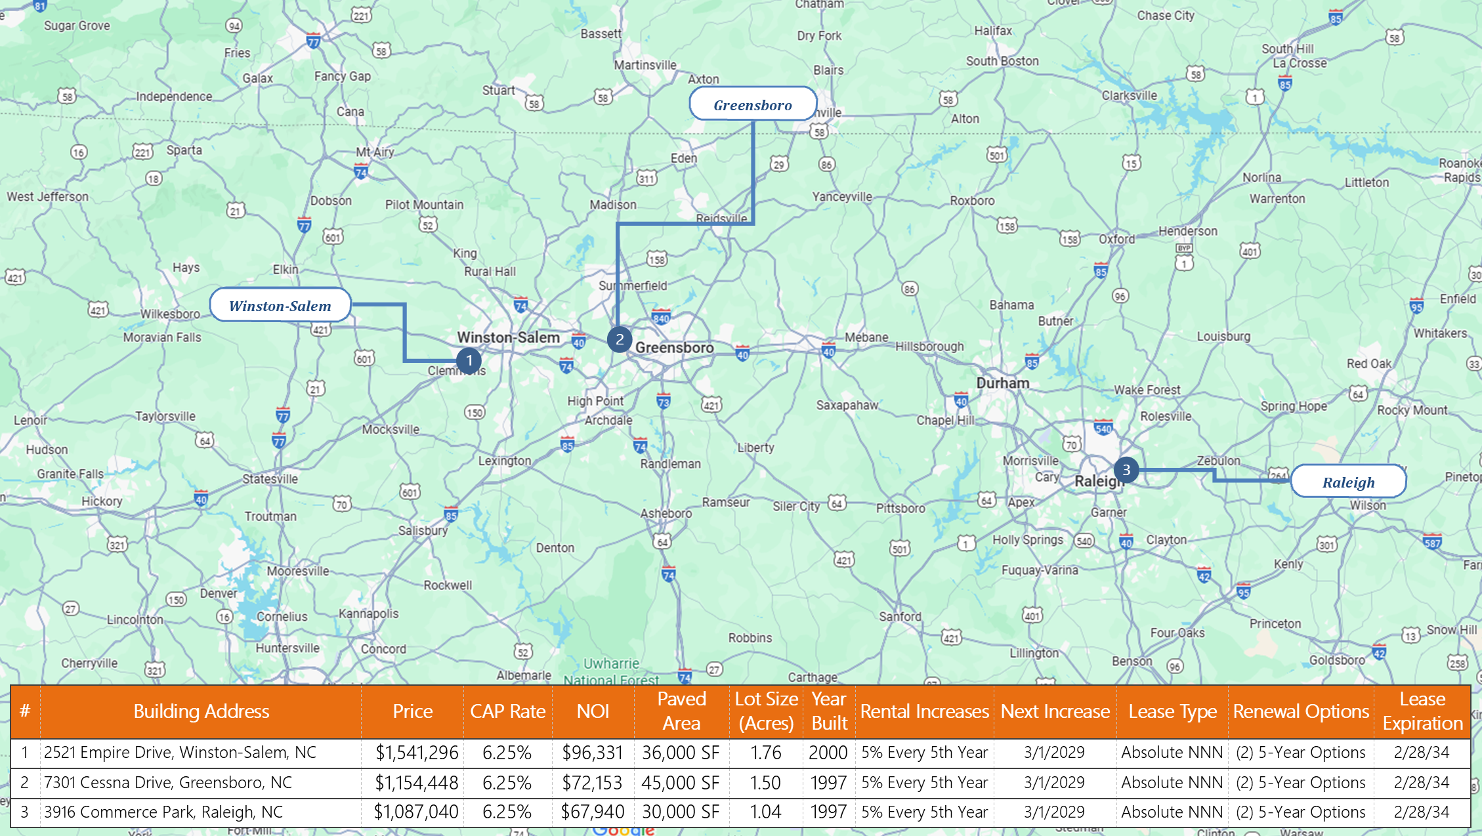Click the Lease Expiration column header
This screenshot has height=836, width=1482.
(1422, 711)
